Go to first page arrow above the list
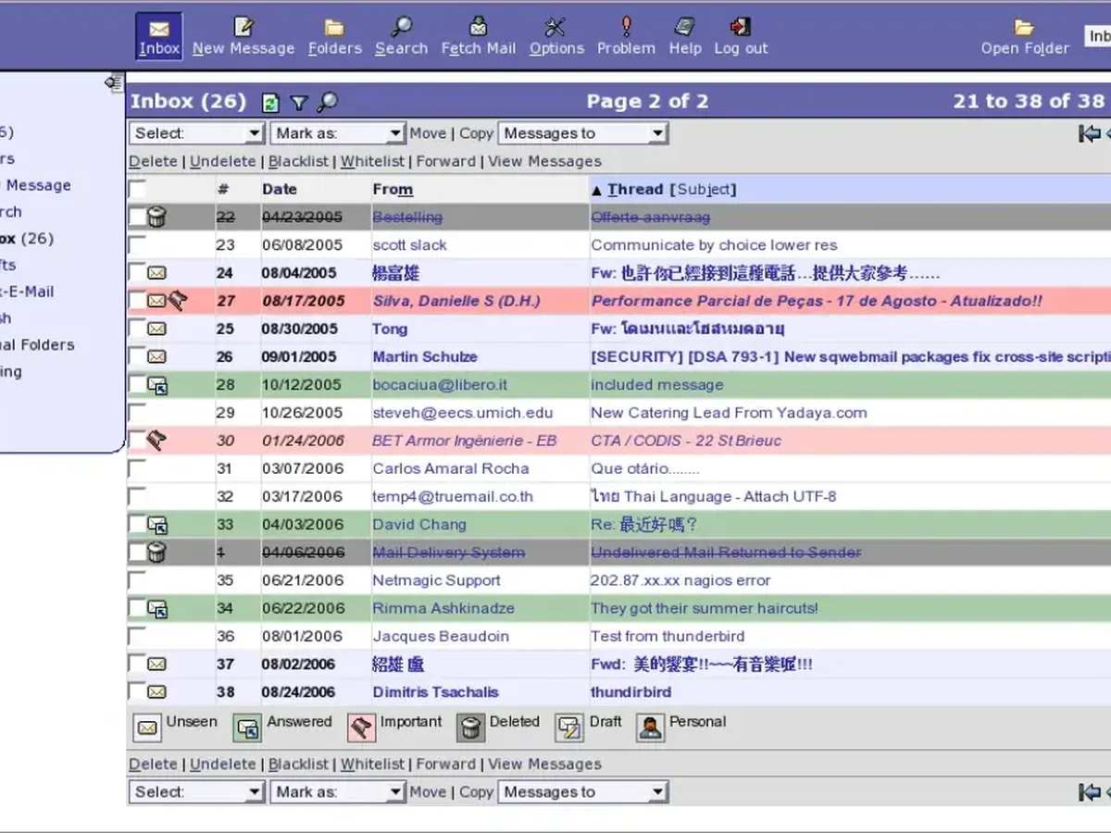The image size is (1111, 833). (1089, 133)
